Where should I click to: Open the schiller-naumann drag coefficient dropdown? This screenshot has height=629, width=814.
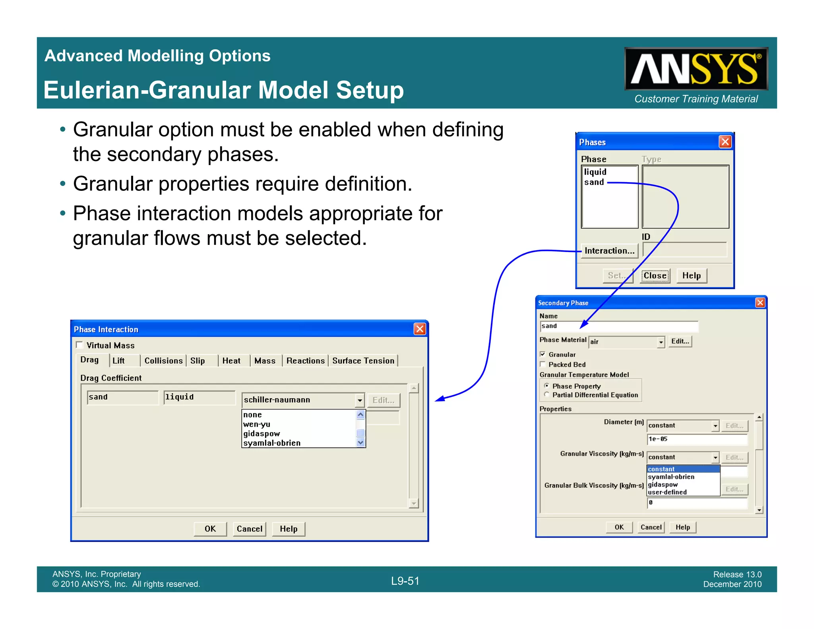pos(360,400)
